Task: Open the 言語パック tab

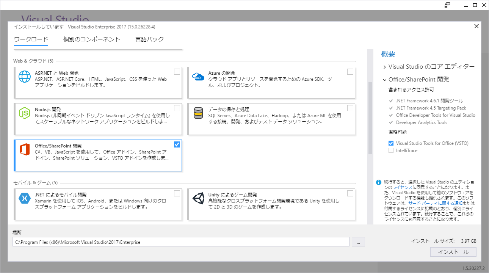Action: [x=150, y=39]
